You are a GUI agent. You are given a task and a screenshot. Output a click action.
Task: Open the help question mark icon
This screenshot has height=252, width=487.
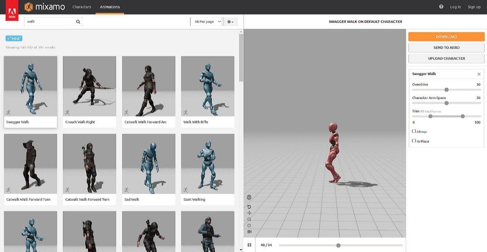[441, 7]
